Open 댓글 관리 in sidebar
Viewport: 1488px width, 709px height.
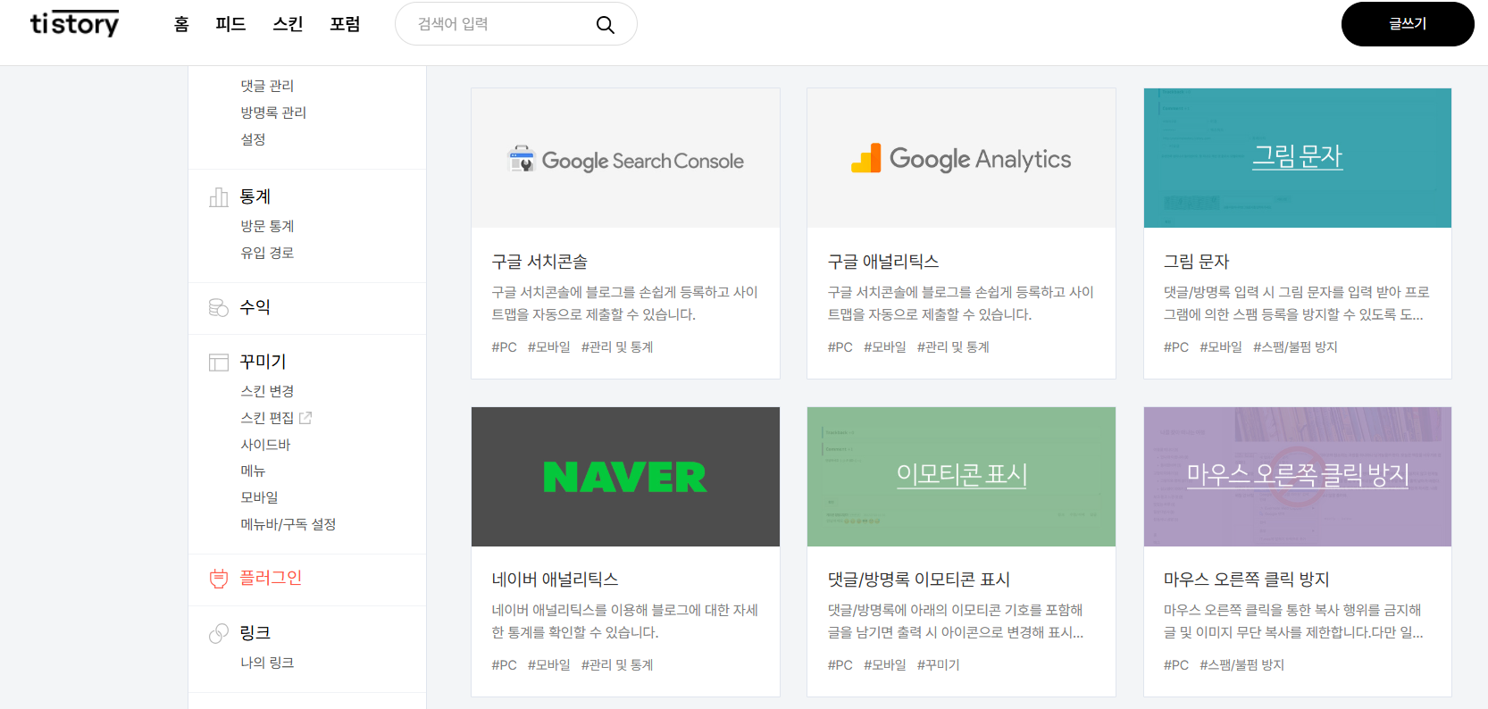coord(267,86)
